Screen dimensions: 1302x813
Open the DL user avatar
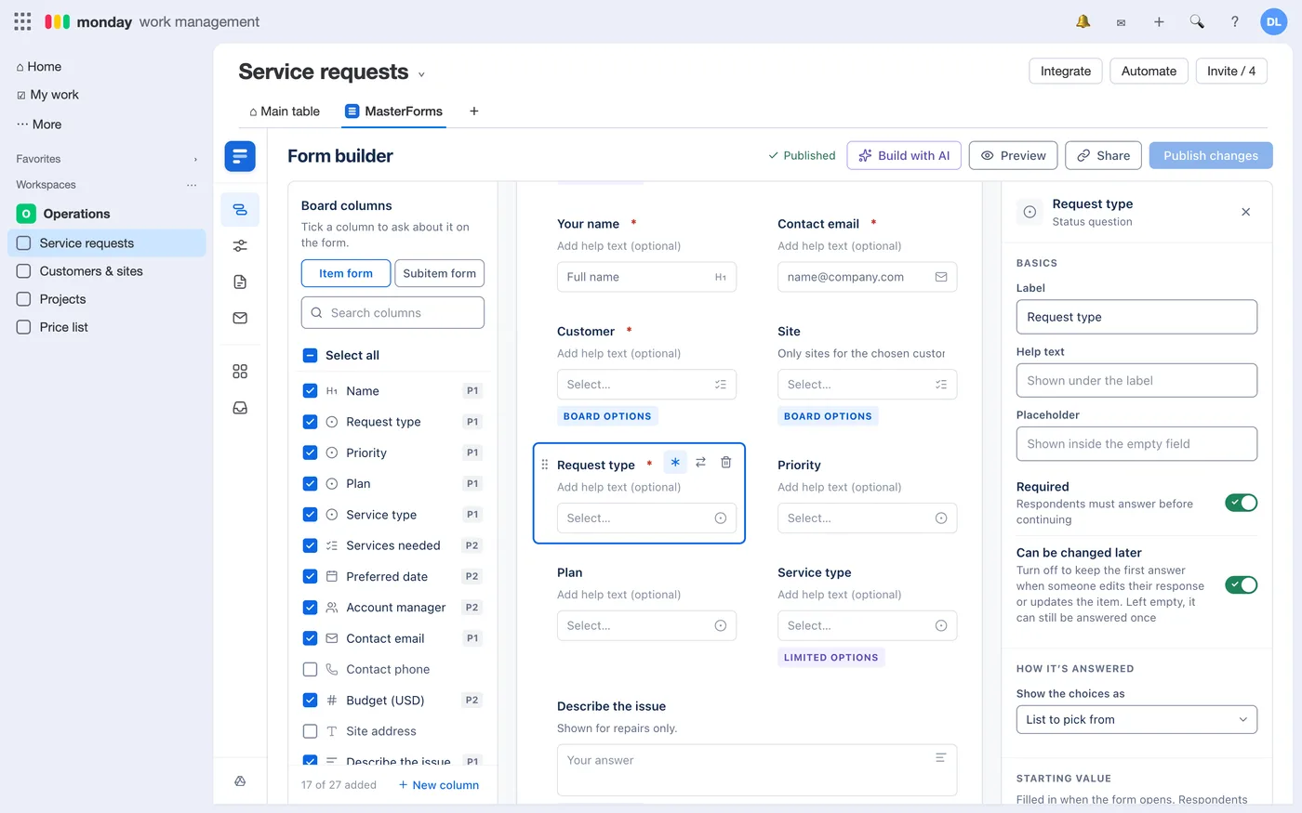click(x=1273, y=21)
